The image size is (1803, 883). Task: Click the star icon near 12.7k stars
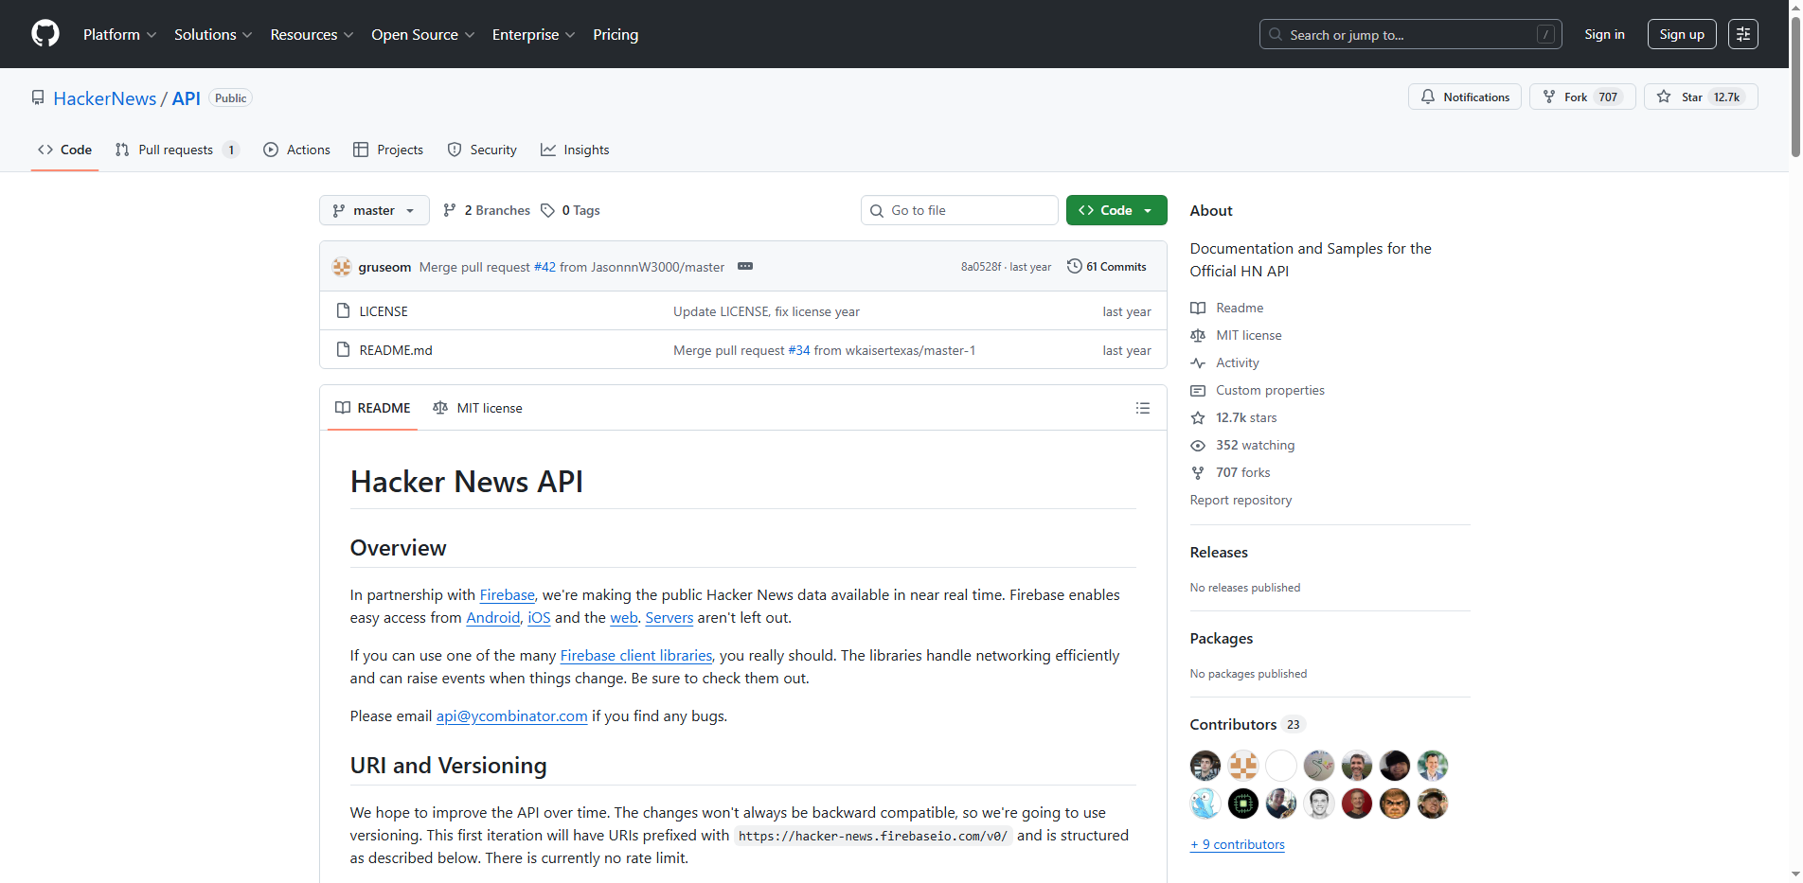[x=1197, y=417]
